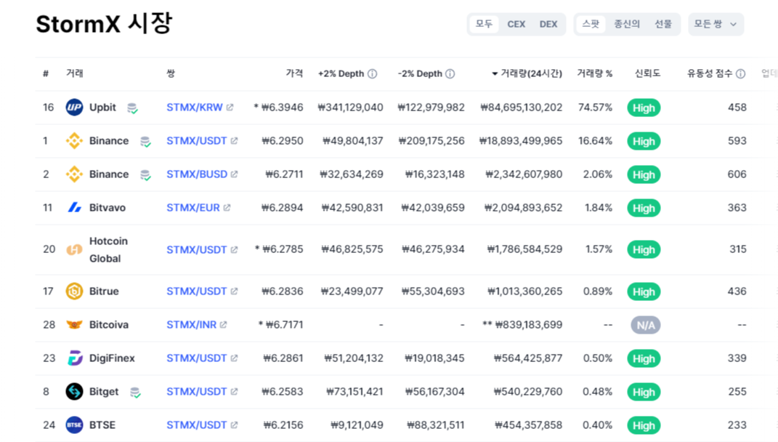Click the StormX 시장 heading
The width and height of the screenshot is (778, 442).
pos(104,23)
